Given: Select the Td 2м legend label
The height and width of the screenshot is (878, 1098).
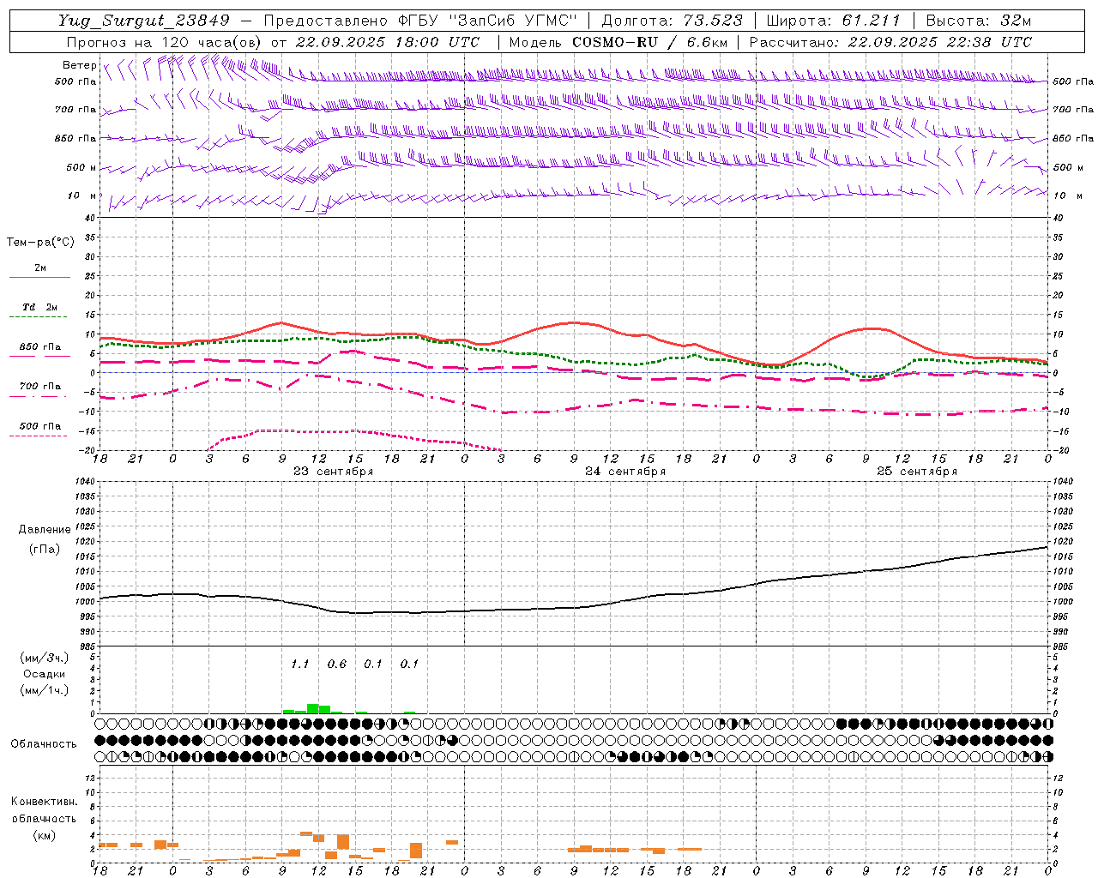Looking at the screenshot, I should pos(40,307).
